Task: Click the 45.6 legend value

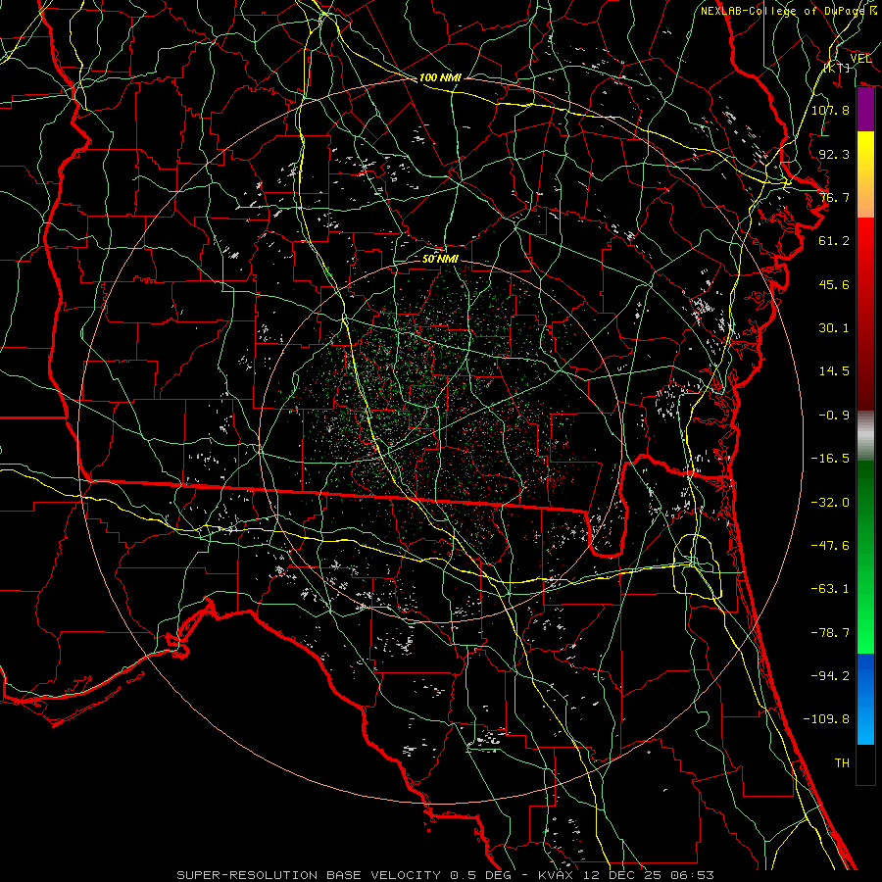Action: [834, 284]
